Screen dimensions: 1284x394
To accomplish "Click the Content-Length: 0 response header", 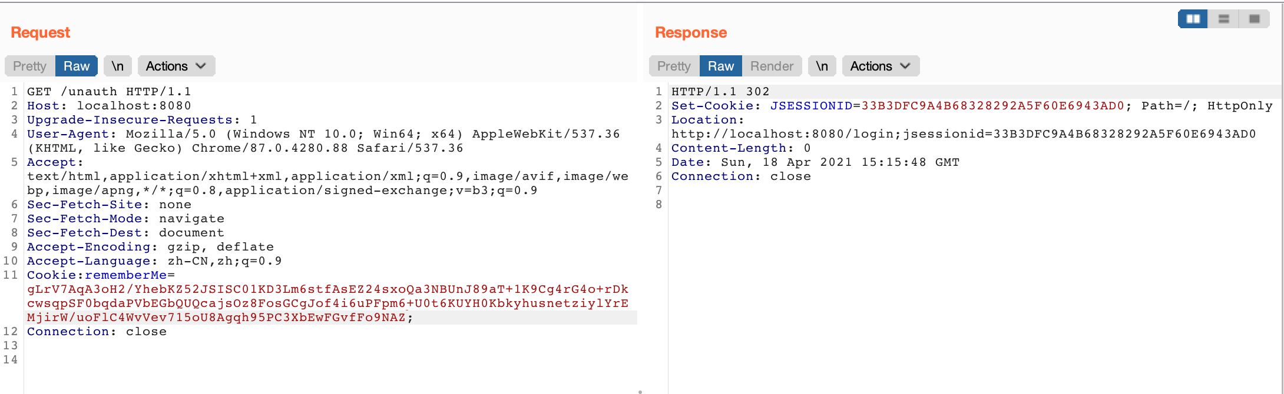I will [740, 148].
